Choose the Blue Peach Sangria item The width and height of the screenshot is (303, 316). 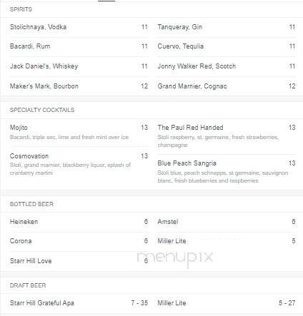click(x=227, y=172)
